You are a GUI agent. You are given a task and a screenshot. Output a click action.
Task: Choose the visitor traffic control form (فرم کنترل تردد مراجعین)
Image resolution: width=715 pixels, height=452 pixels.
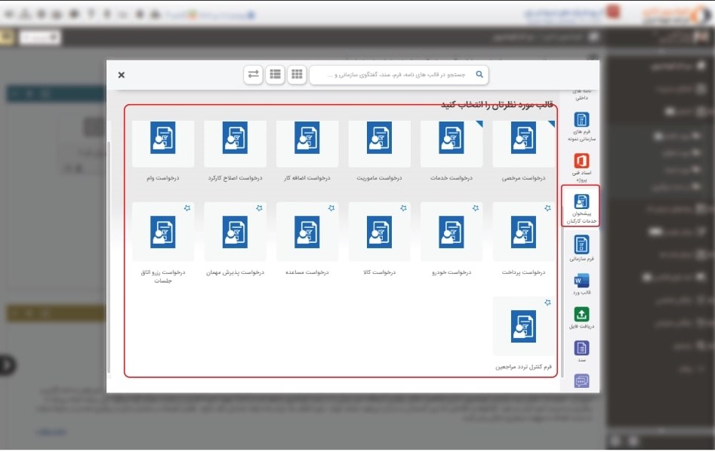(x=523, y=326)
